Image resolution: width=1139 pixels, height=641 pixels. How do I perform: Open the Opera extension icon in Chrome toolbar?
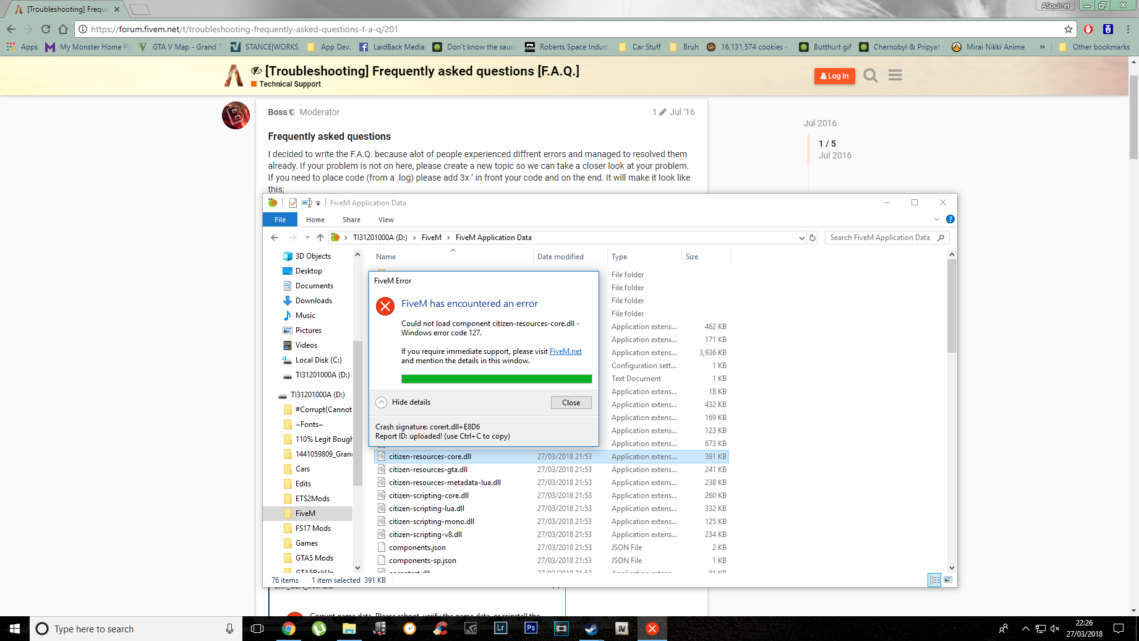(1088, 29)
